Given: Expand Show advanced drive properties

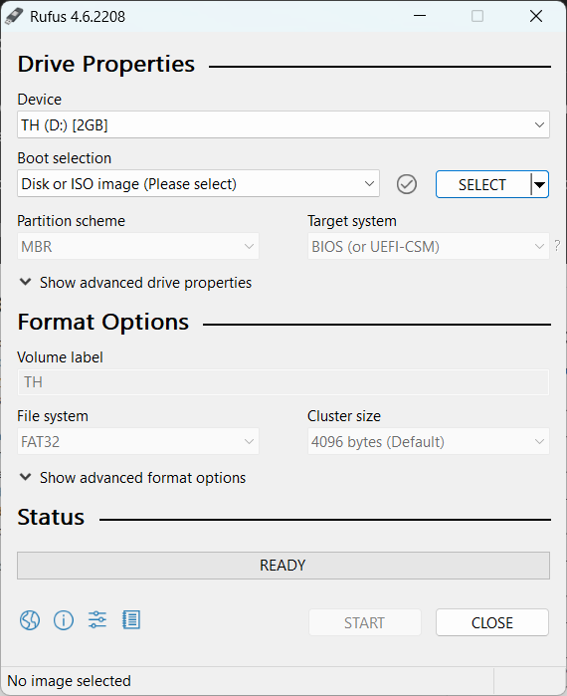Looking at the screenshot, I should (x=136, y=283).
